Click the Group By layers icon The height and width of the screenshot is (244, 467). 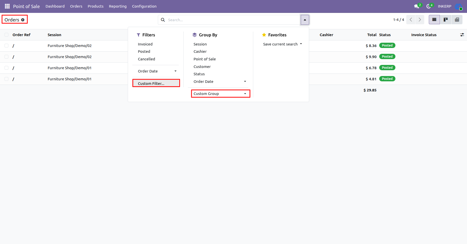tap(195, 35)
